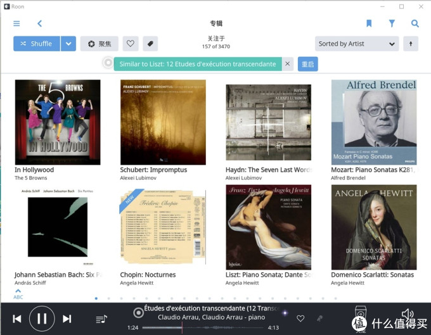Open Liszt: Piano Sonata album cover

point(269,227)
